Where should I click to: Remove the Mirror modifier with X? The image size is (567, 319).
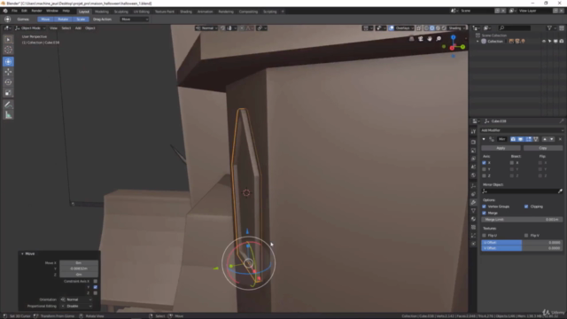coord(560,139)
